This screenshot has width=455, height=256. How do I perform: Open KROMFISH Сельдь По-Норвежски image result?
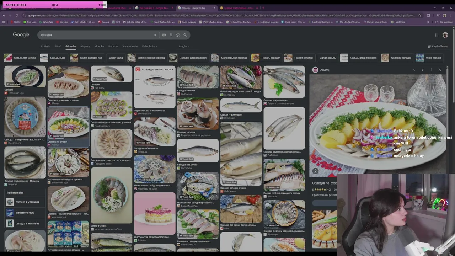coord(25,117)
